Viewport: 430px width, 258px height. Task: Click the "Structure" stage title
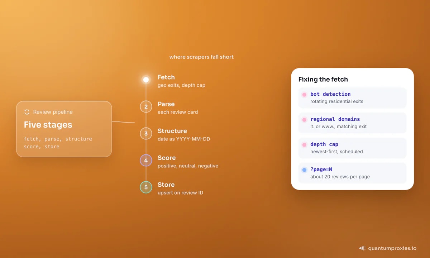pyautogui.click(x=172, y=131)
